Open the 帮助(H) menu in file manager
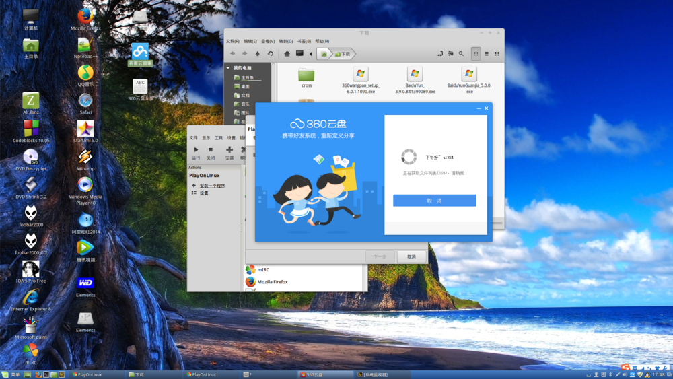The image size is (673, 379). coord(322,41)
